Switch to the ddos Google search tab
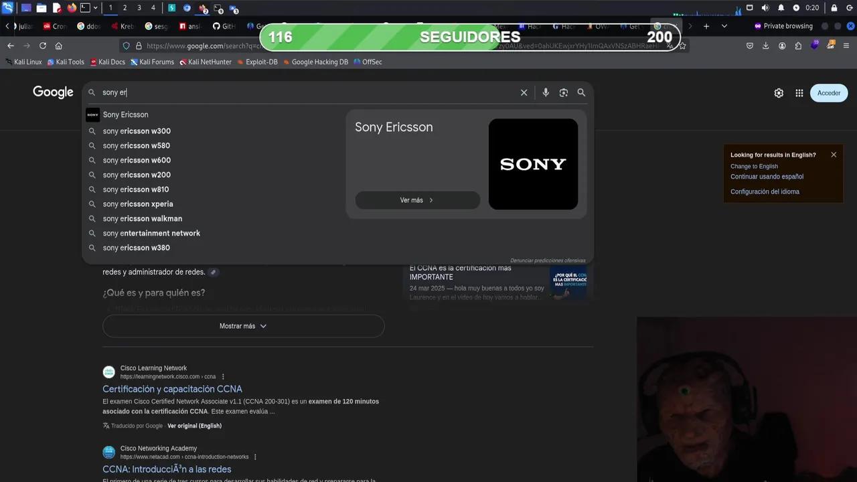Screen dimensions: 857x482 [88, 26]
